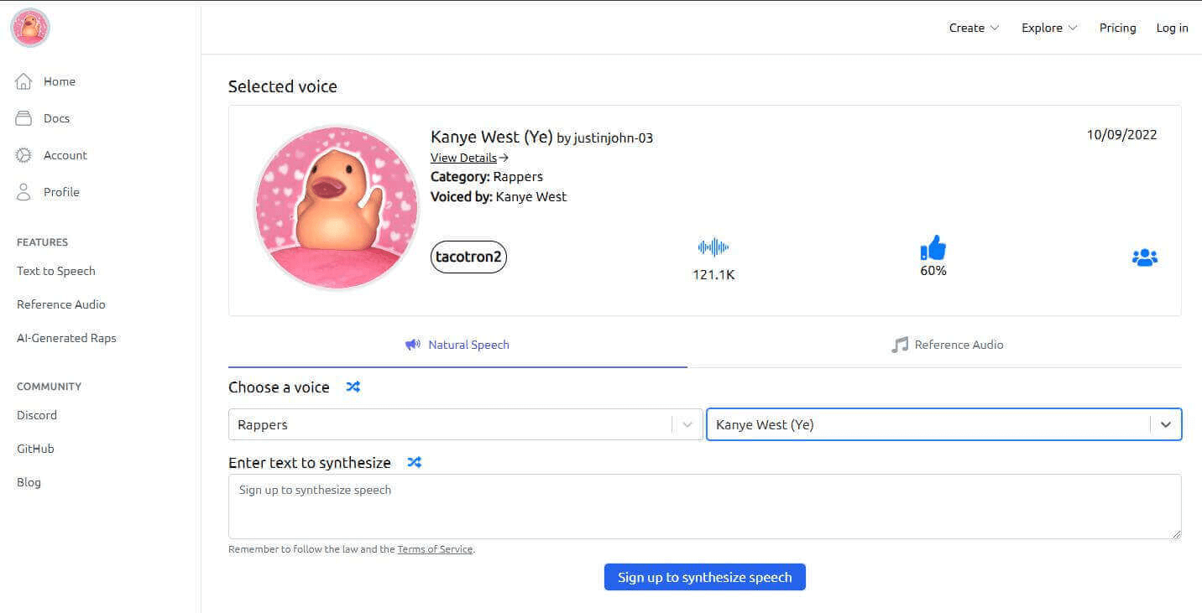Open AI-Generated Raps feature link

(x=66, y=338)
